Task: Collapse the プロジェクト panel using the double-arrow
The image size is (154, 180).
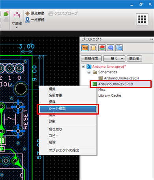Action: 152,39
